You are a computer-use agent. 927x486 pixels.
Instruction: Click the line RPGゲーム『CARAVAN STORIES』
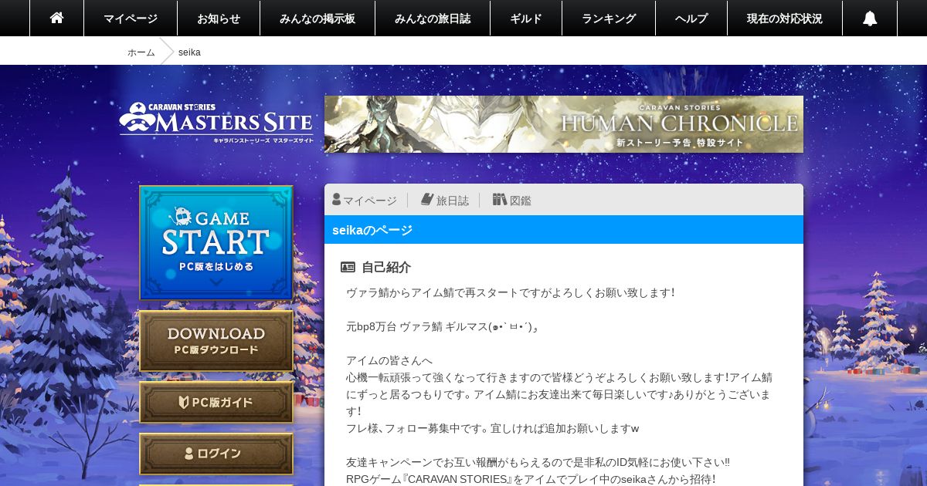(x=531, y=479)
